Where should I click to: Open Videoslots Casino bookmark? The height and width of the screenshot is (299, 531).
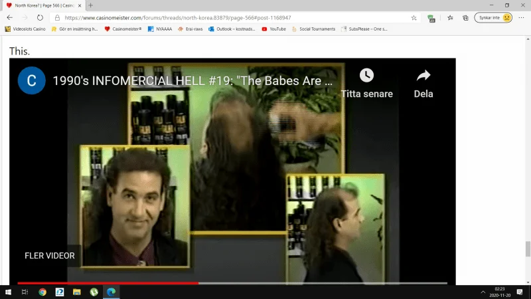pyautogui.click(x=25, y=29)
